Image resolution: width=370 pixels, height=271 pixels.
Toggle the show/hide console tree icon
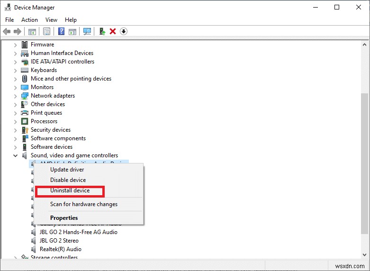tap(32, 31)
